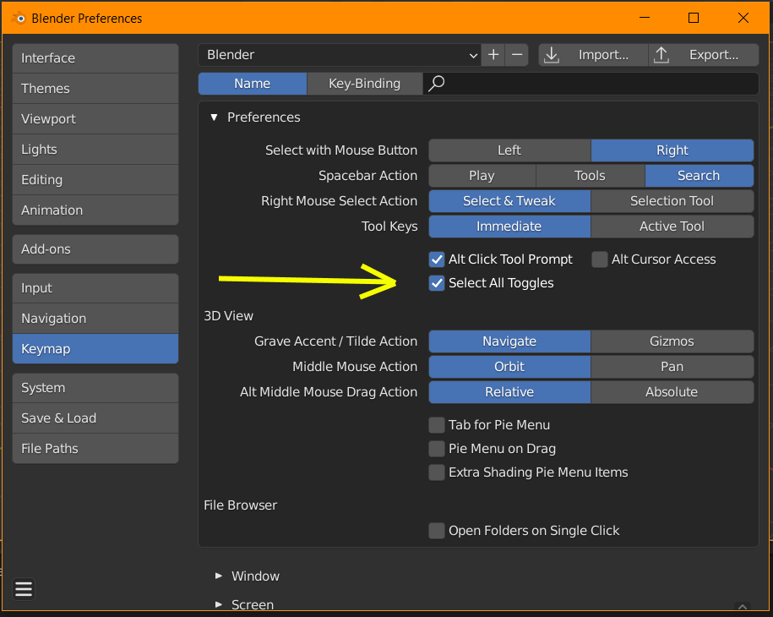
Task: Open the hamburger menu at bottom left
Action: (24, 589)
